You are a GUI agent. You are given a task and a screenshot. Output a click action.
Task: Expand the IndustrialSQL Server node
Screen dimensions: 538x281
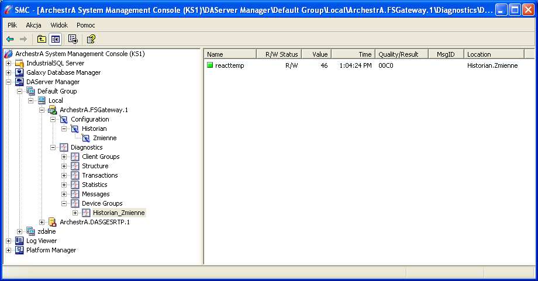[x=9, y=64]
